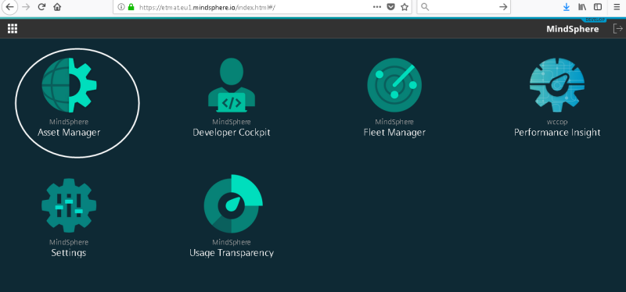Click the search go arrow

[x=503, y=7]
